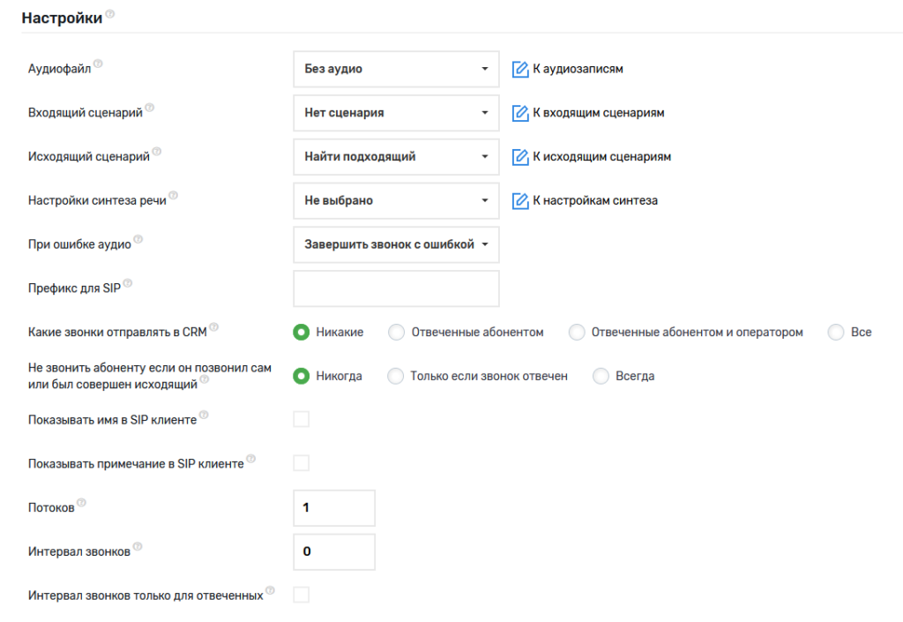Click the edit icon beside К исходящим сценариям
This screenshot has width=903, height=622.
520,157
